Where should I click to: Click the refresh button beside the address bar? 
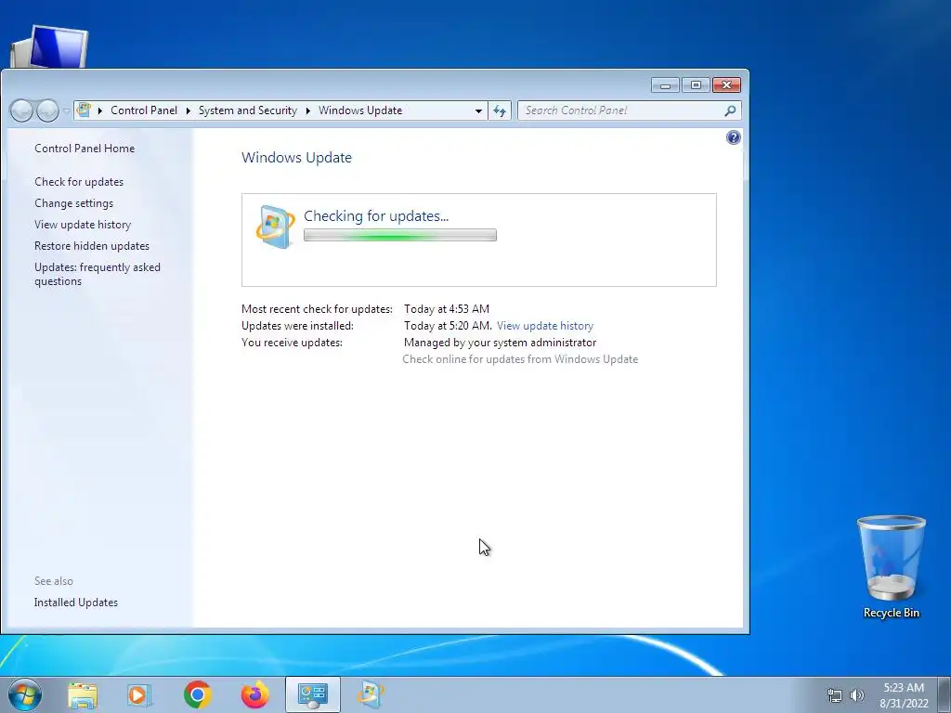500,110
